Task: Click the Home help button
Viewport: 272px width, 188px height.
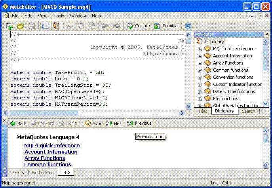Action: click(68, 123)
